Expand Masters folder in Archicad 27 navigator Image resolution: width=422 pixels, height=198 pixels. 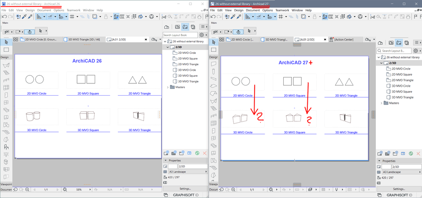[381, 103]
